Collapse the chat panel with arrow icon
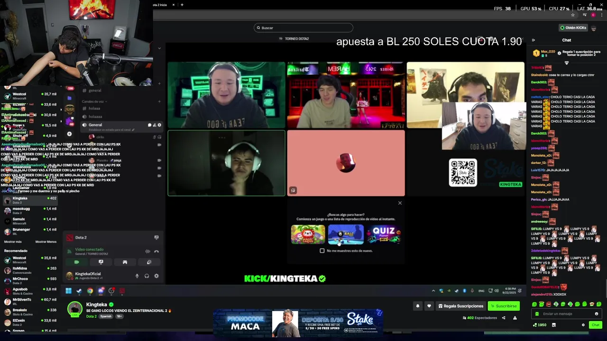This screenshot has height=341, width=607. click(x=533, y=40)
